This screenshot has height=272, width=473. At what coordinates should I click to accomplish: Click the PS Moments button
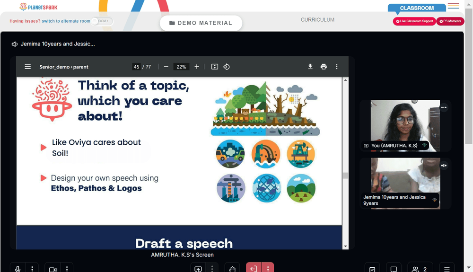(x=450, y=21)
